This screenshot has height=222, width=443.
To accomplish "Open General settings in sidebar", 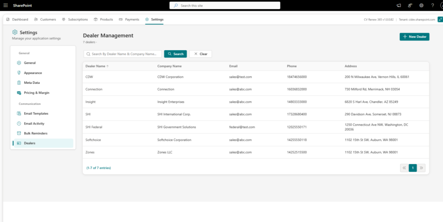I will coord(43,63).
